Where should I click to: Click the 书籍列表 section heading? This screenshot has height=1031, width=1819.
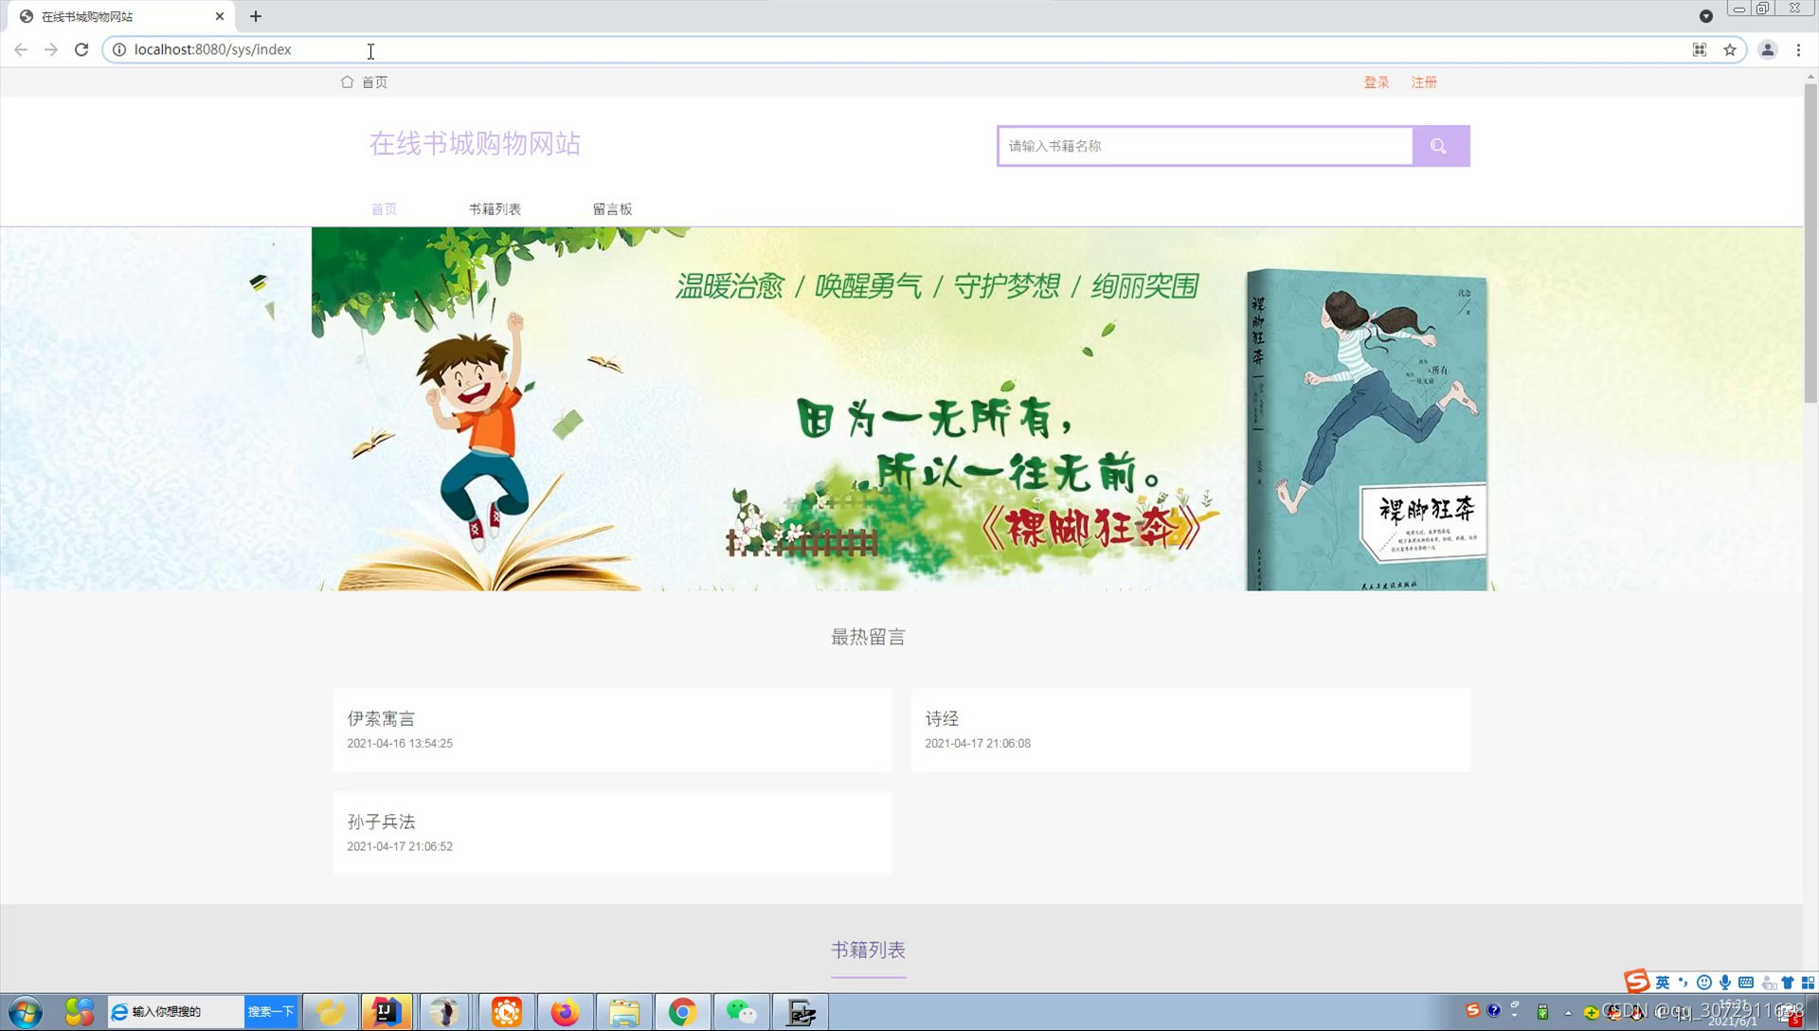click(868, 950)
